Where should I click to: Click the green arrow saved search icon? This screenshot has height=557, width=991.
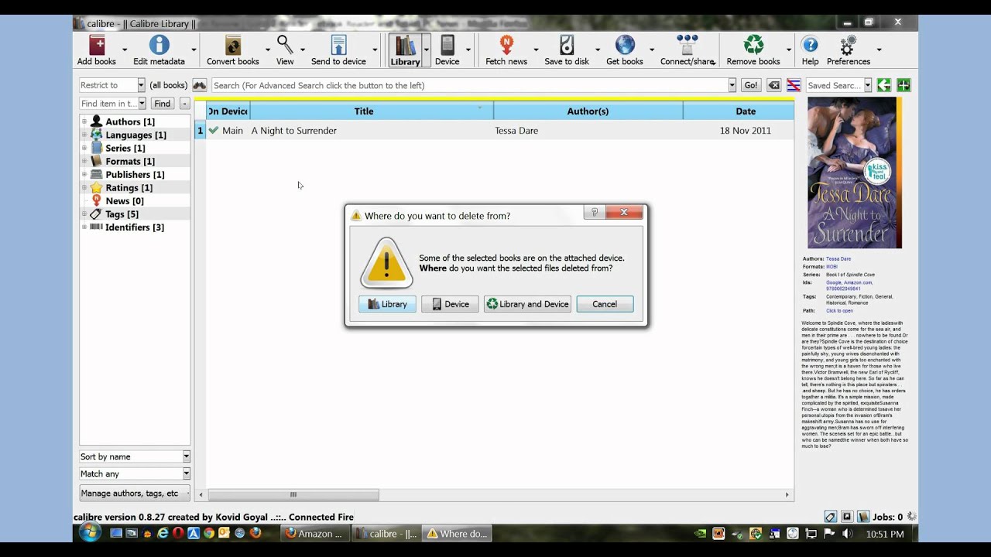coord(884,85)
